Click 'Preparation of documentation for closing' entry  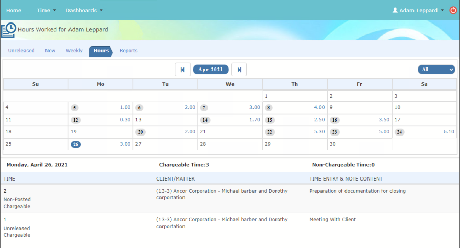coord(357,191)
